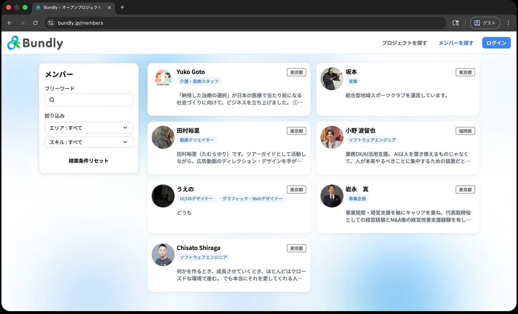518x314 pixels.
Task: Click the browser address bar URL
Action: click(80, 23)
